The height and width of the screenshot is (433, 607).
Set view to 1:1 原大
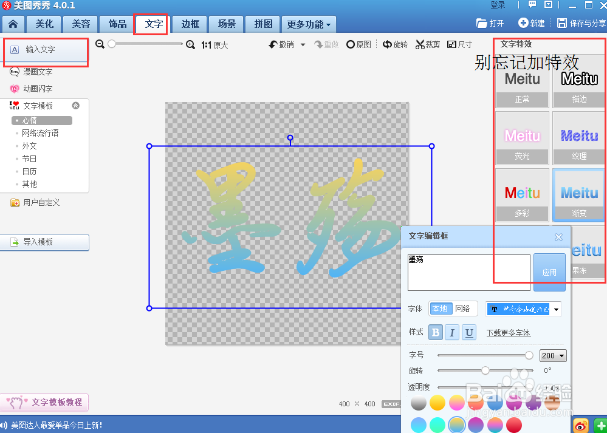coord(214,46)
